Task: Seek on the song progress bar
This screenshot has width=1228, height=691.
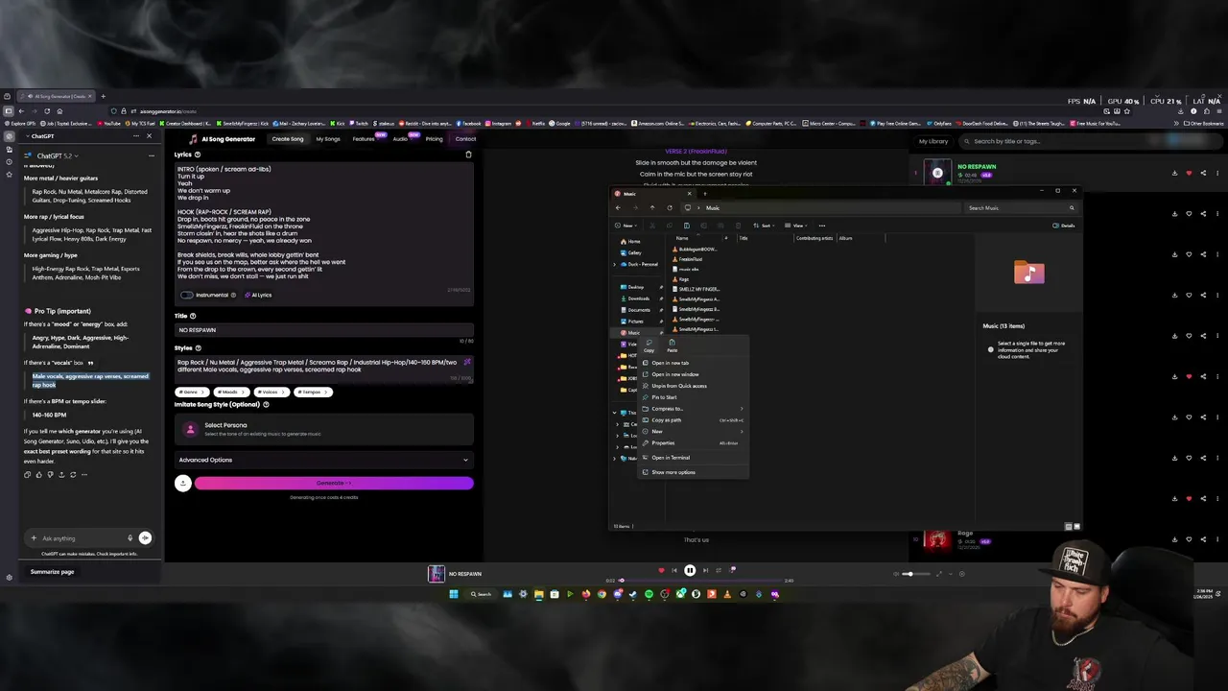Action: (700, 580)
